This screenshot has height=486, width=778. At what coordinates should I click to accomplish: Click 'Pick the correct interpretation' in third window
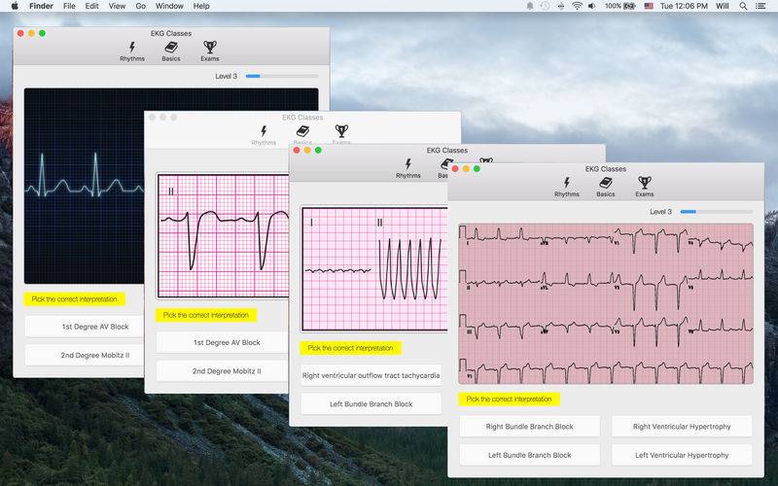[x=350, y=348]
